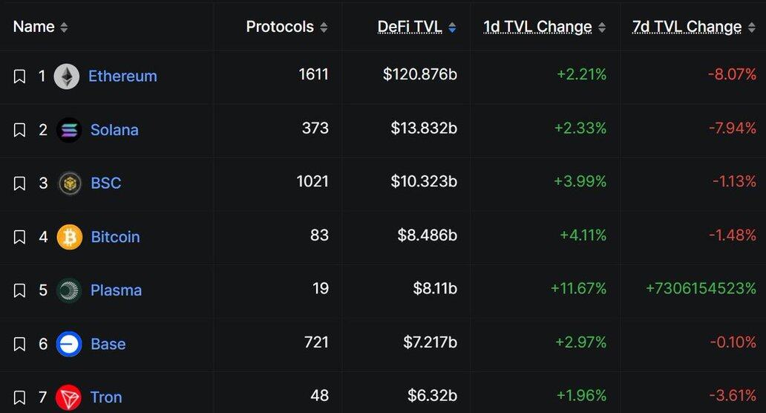Sort by Name column arrows
This screenshot has width=766, height=413.
click(64, 27)
